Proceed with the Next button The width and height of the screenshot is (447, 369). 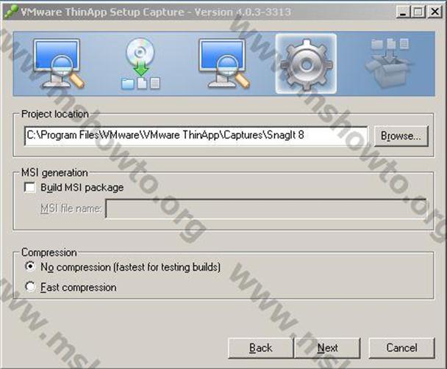point(328,348)
